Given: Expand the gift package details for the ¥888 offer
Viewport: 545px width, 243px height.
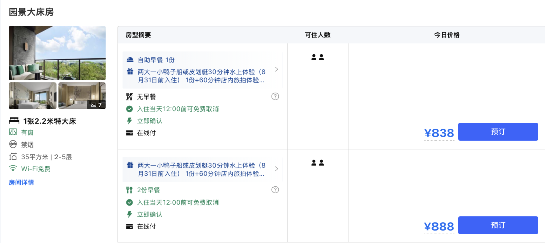Looking at the screenshot, I should tap(277, 169).
